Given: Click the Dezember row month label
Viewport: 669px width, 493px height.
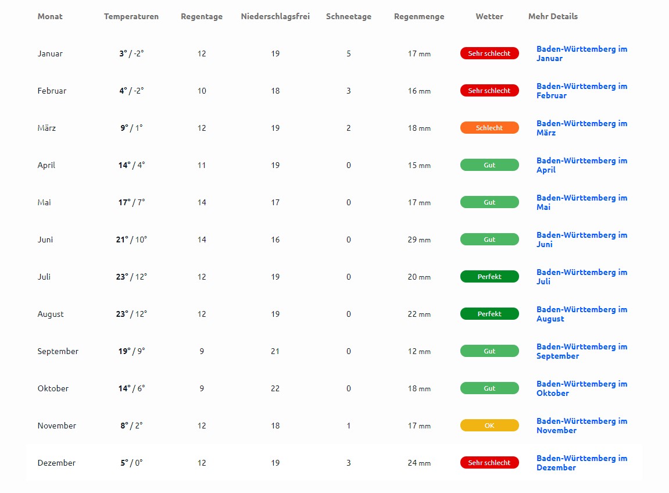Looking at the screenshot, I should pyautogui.click(x=56, y=463).
